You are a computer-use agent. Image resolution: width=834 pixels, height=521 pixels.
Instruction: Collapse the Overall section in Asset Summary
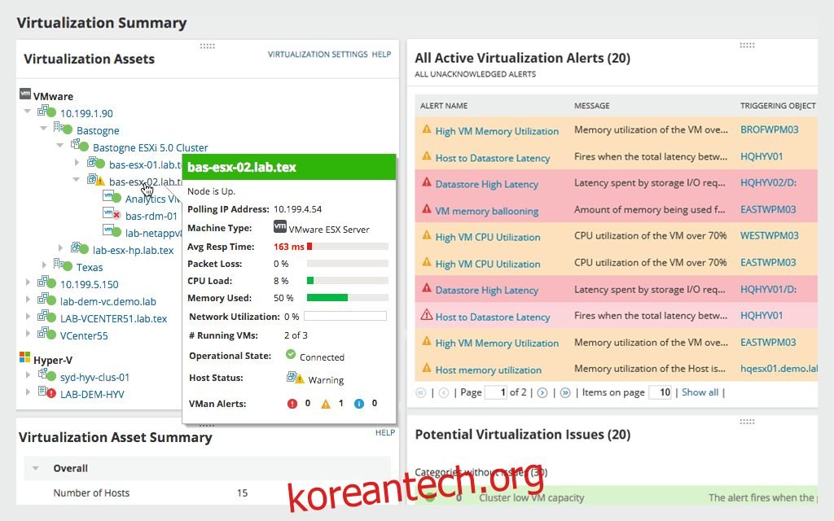[36, 469]
